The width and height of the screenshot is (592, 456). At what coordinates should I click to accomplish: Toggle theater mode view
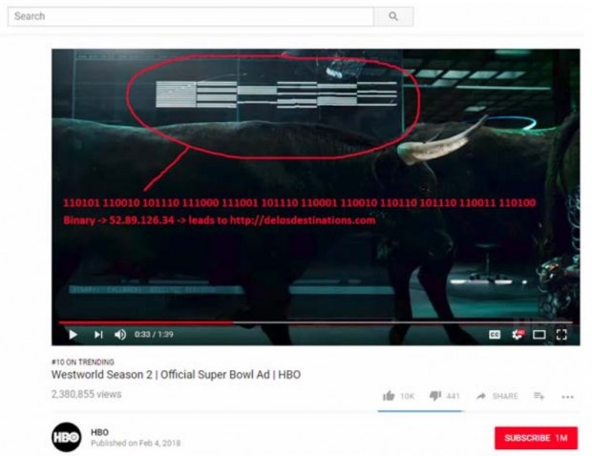coord(539,335)
